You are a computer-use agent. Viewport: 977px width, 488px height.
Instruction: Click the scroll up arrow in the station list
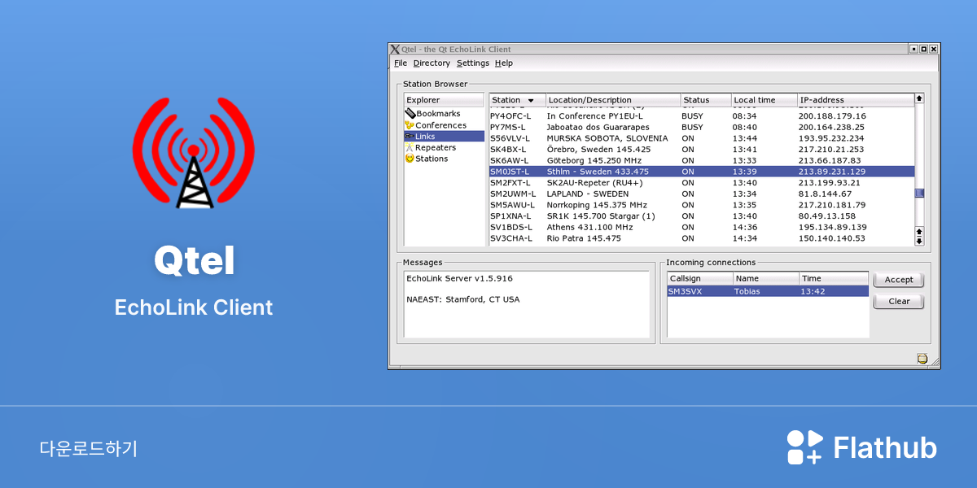pyautogui.click(x=919, y=98)
